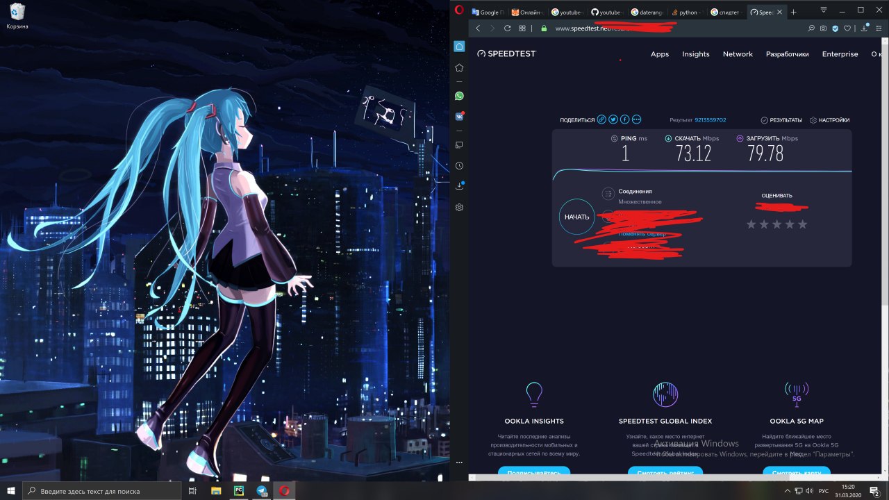This screenshot has width=889, height=500.
Task: Open the Enterprise menu
Action: [x=840, y=54]
